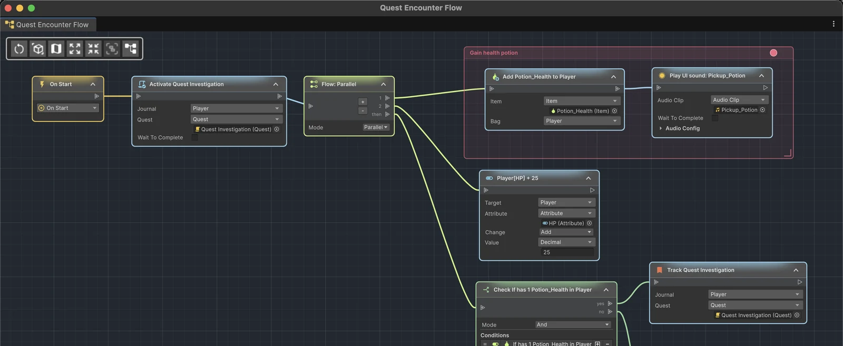Collapse the On Start node
The width and height of the screenshot is (843, 346).
pyautogui.click(x=93, y=84)
